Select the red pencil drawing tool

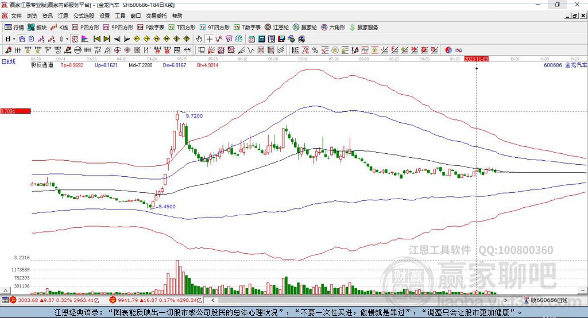click(8, 51)
